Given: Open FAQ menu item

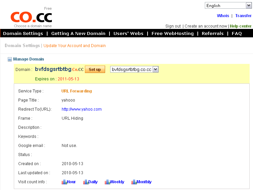Looking at the screenshot, I should coord(237,33).
